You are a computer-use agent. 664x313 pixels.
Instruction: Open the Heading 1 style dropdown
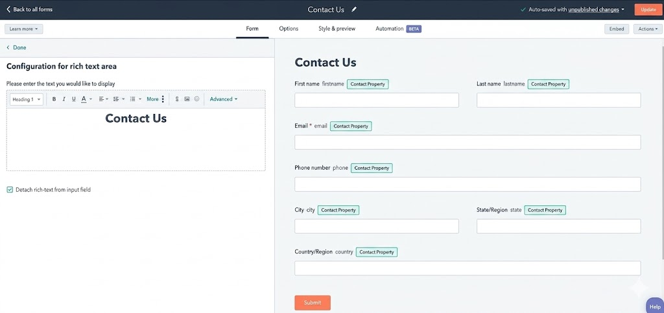click(26, 99)
